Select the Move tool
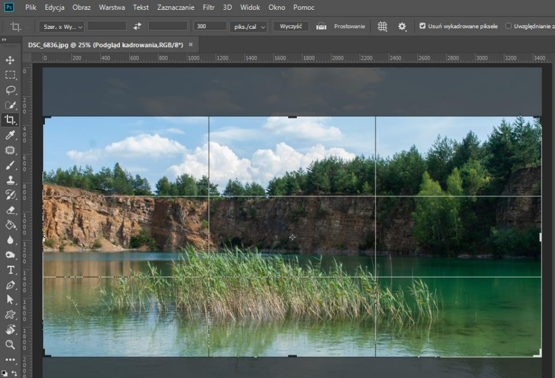555x378 pixels. 10,60
